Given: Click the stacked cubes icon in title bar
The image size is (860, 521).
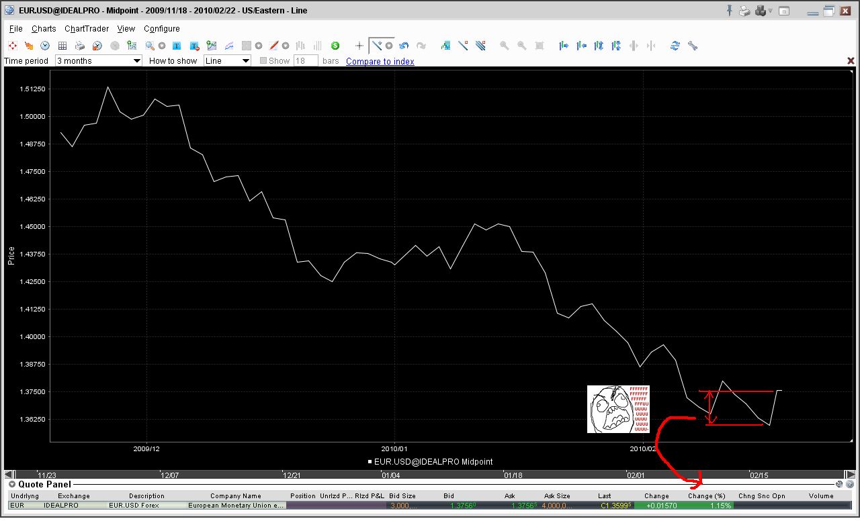Looking at the screenshot, I should click(x=761, y=11).
